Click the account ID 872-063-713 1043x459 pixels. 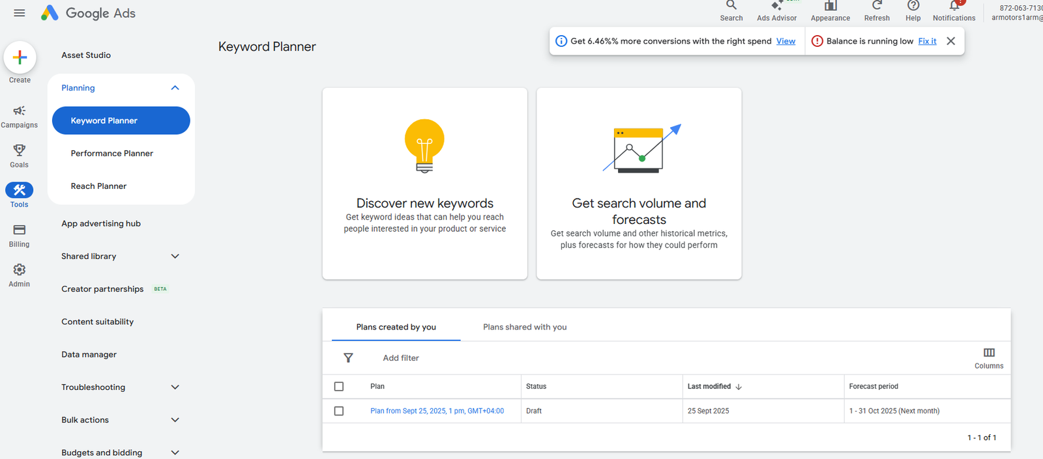coord(1021,8)
